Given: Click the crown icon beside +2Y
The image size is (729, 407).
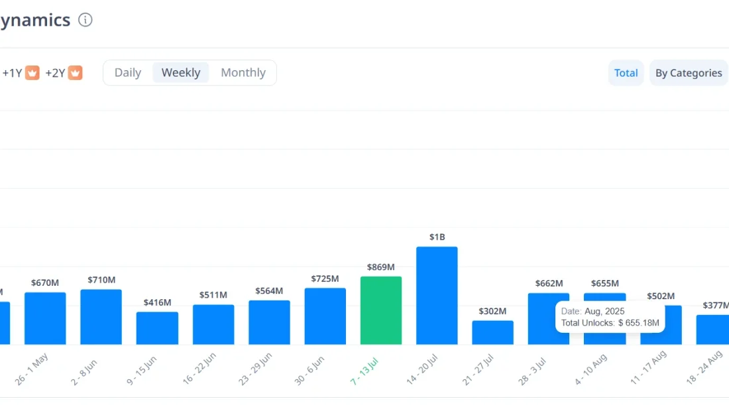Looking at the screenshot, I should click(x=76, y=73).
